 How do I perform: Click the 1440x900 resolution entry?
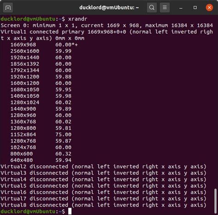coord(23,109)
